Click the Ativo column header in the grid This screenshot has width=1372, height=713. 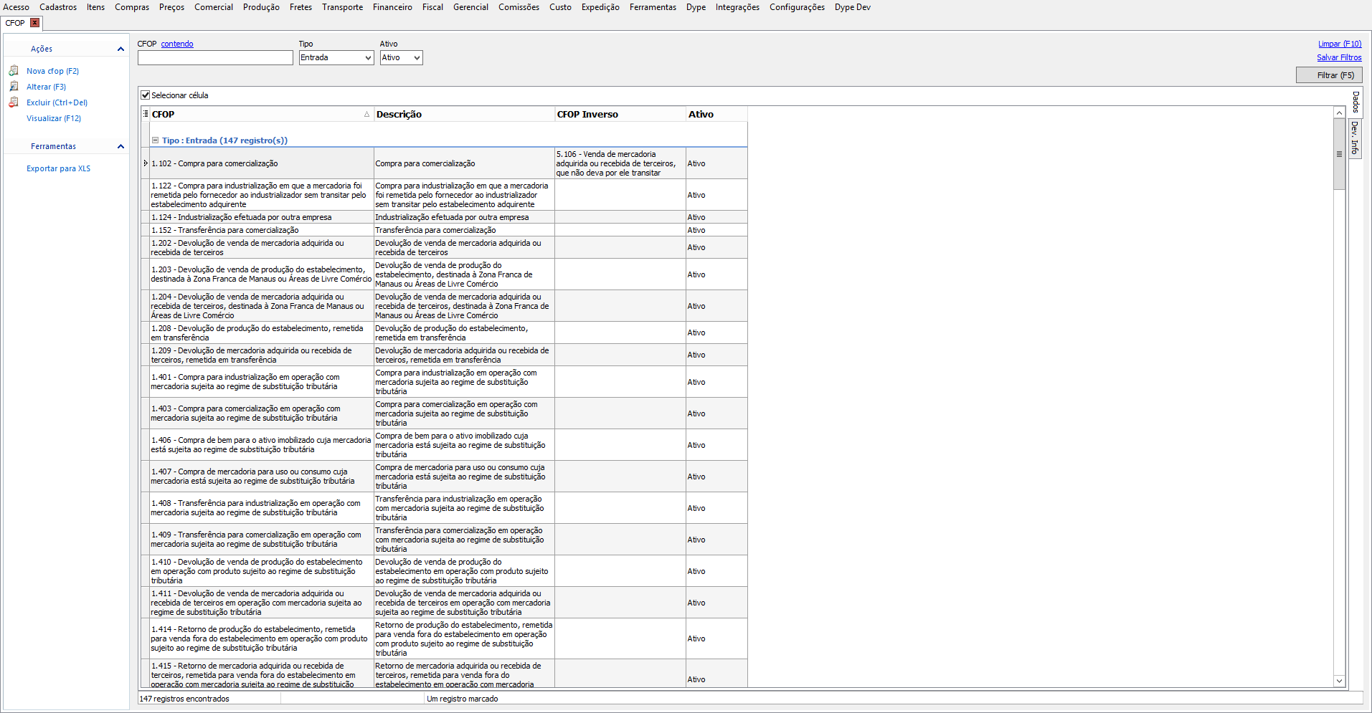716,114
